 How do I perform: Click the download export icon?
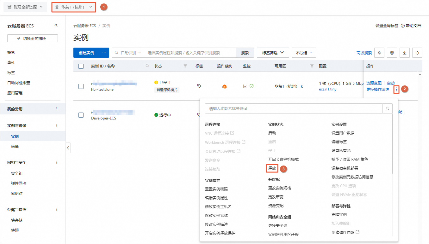point(405,53)
